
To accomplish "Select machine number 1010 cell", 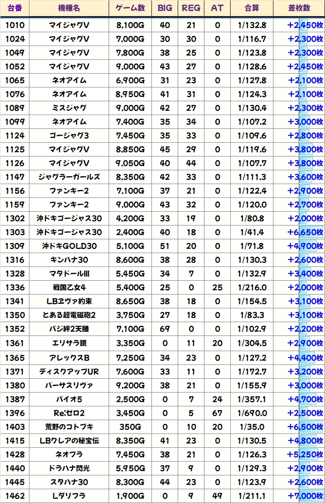I will click(x=15, y=25).
